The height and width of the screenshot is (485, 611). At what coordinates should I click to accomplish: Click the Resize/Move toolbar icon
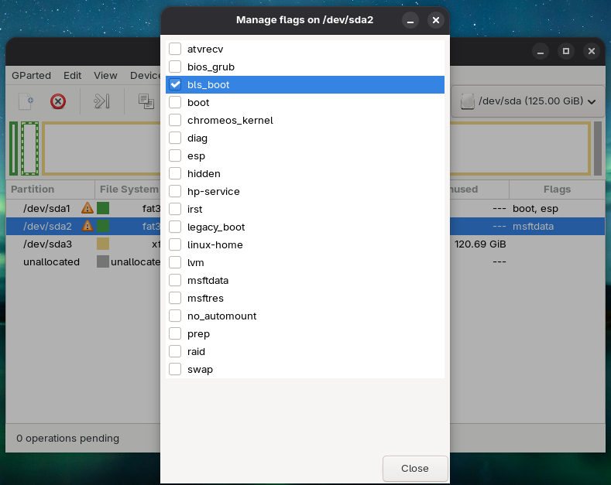click(x=102, y=101)
